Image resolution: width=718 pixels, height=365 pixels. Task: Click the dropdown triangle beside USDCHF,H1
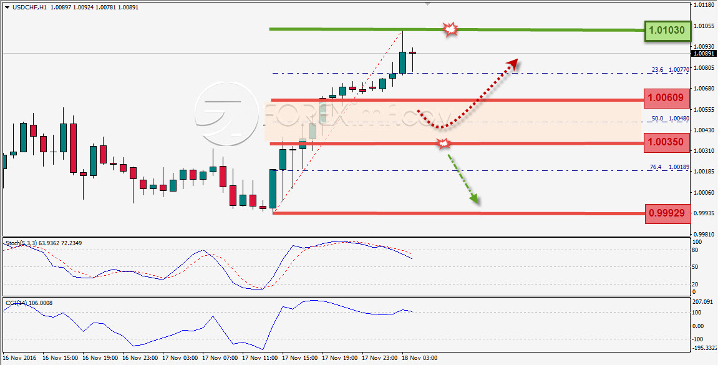click(7, 7)
